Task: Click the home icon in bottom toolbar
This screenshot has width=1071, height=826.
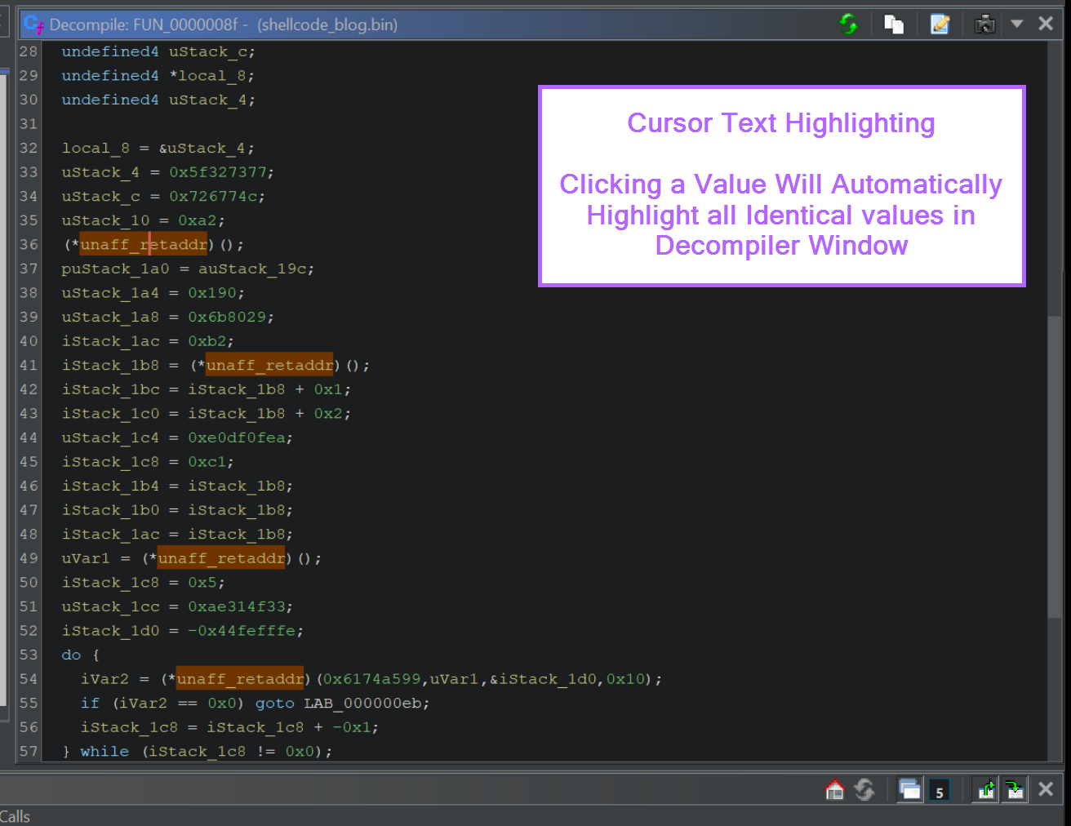Action: 834,789
